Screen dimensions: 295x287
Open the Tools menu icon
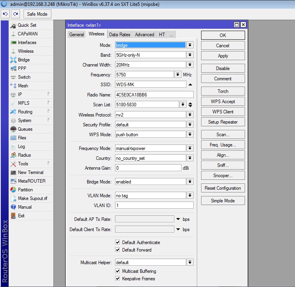click(13, 164)
